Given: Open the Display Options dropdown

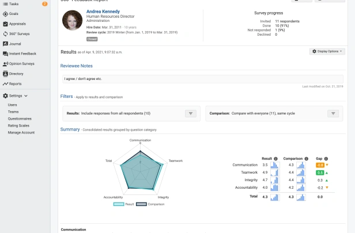Looking at the screenshot, I should [x=327, y=52].
